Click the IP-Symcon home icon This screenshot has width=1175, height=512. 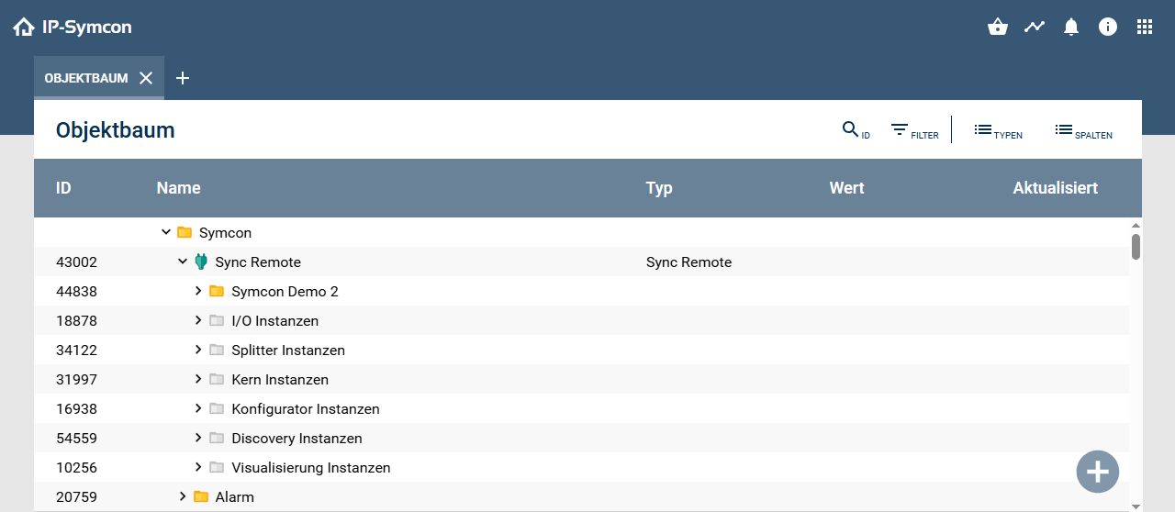click(x=24, y=28)
